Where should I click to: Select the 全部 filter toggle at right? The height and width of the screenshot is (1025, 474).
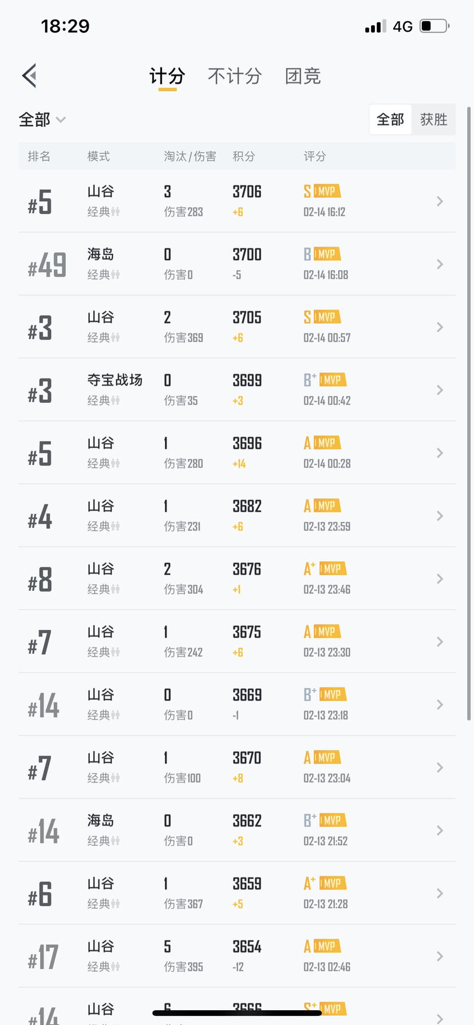click(x=390, y=119)
